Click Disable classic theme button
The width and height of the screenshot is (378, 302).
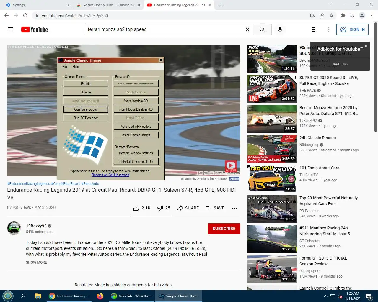click(86, 92)
